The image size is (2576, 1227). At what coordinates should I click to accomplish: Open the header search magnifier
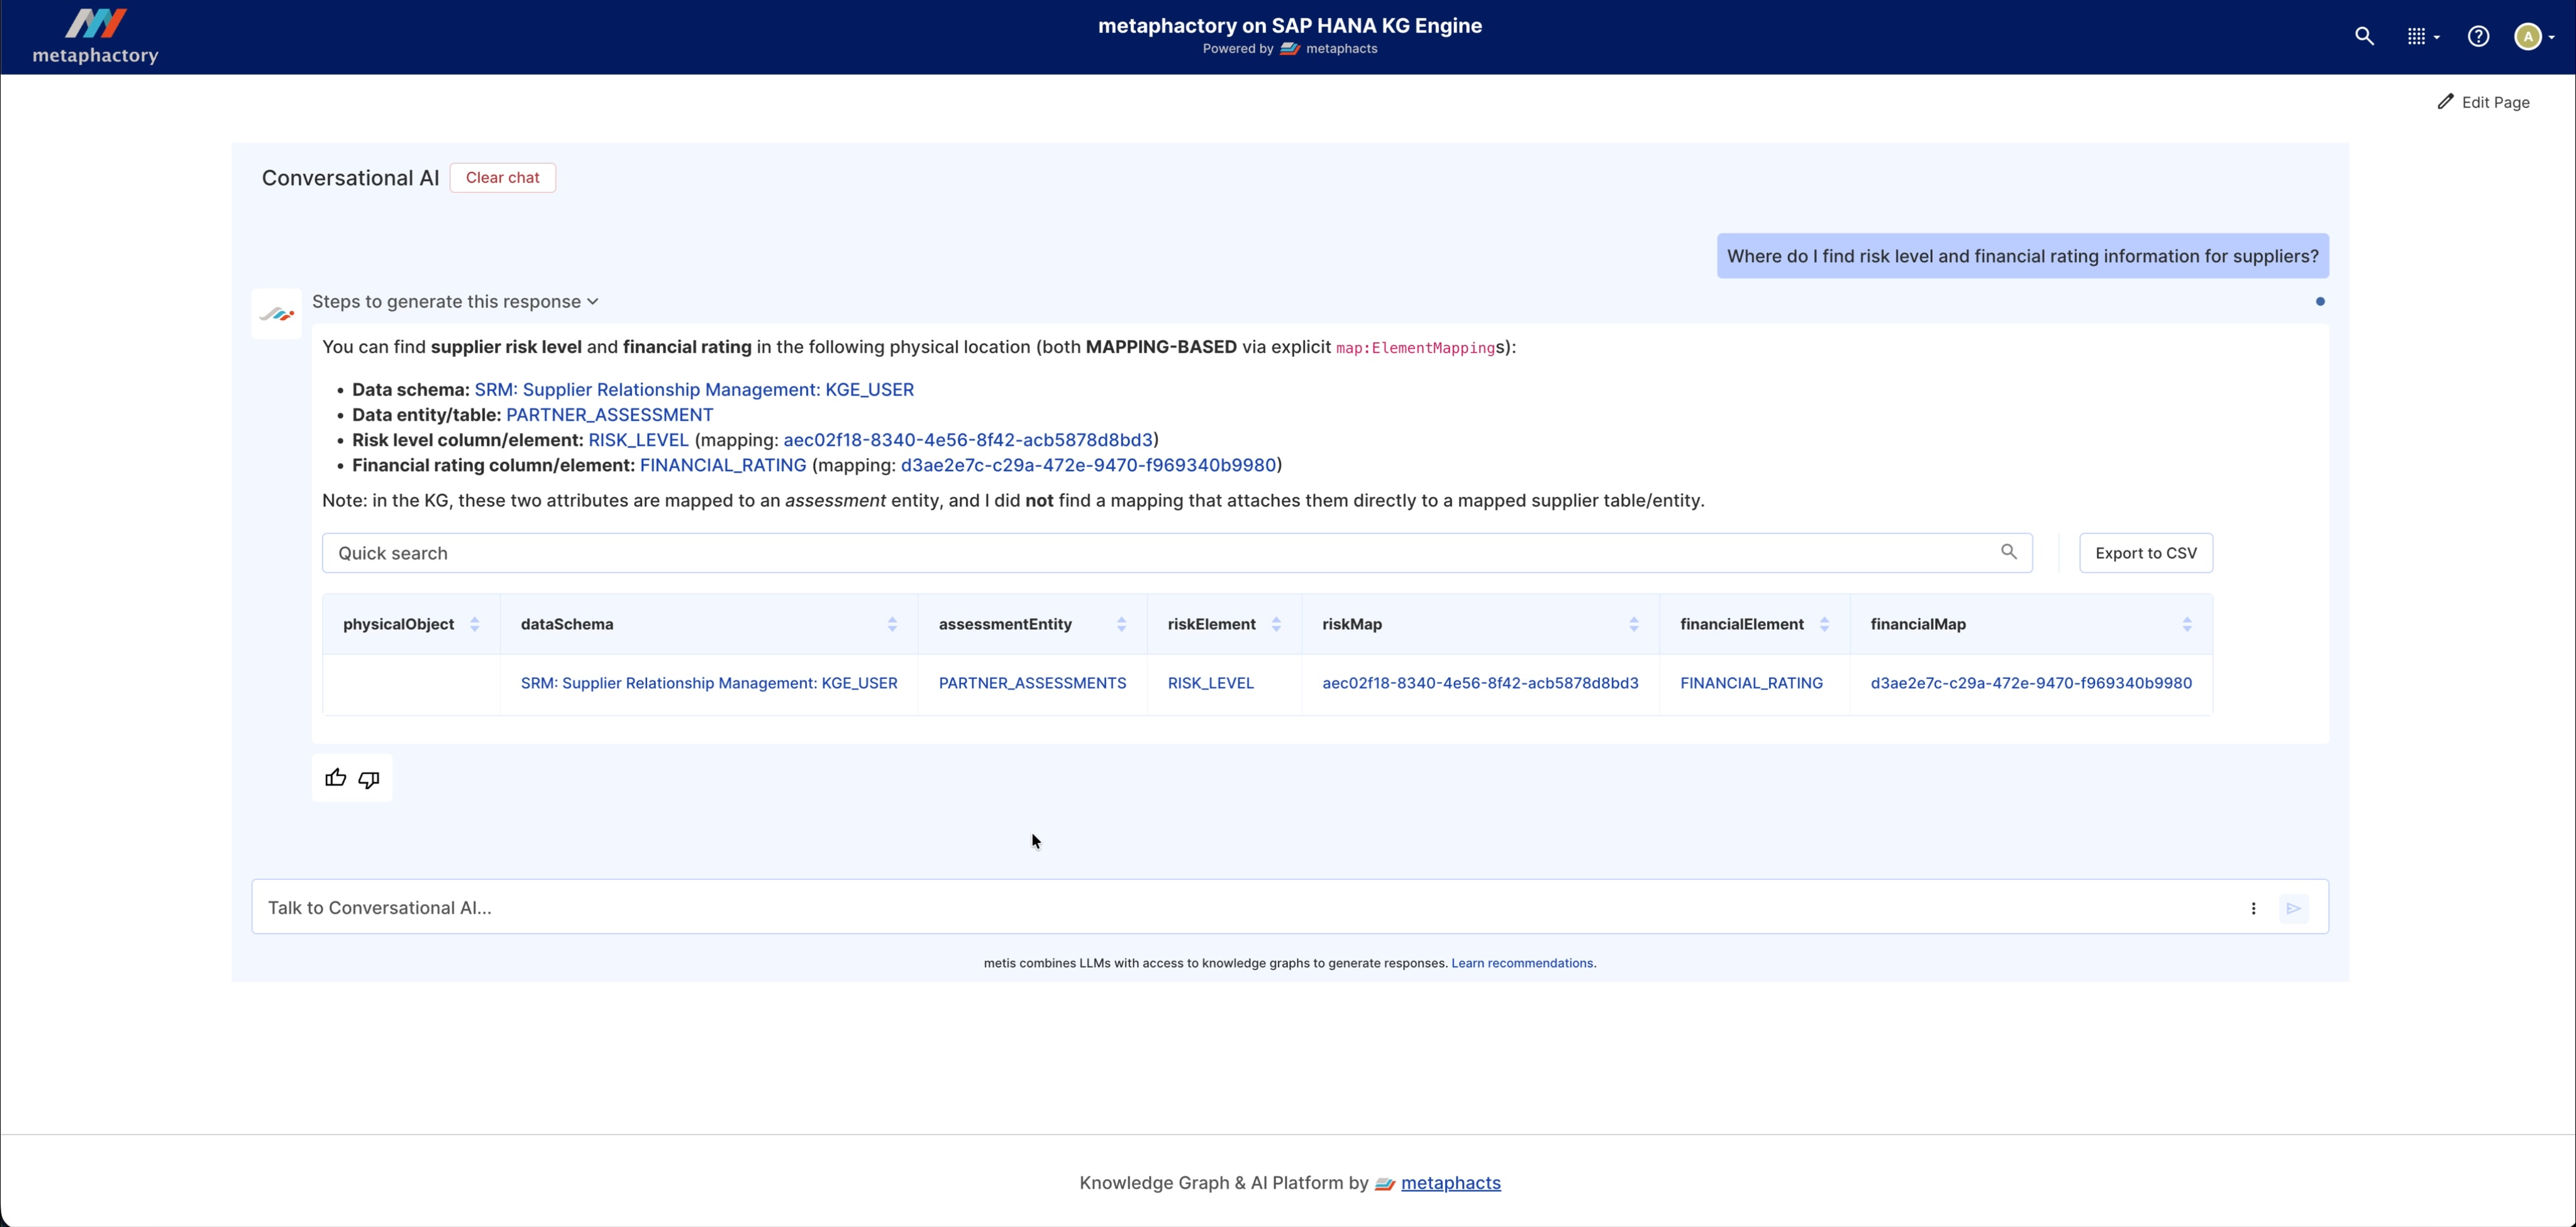tap(2364, 37)
